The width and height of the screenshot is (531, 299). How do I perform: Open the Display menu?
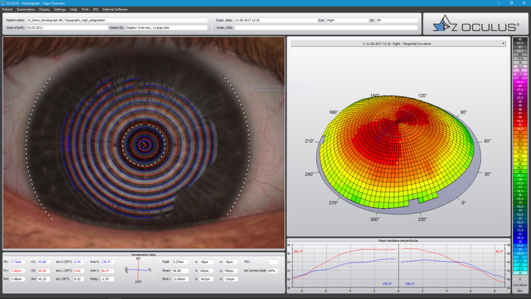pyautogui.click(x=45, y=9)
